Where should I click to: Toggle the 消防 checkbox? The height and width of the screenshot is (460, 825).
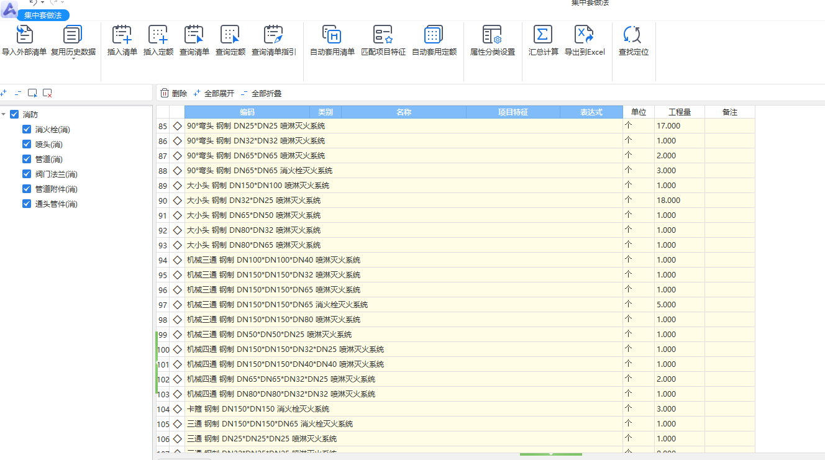(x=14, y=114)
